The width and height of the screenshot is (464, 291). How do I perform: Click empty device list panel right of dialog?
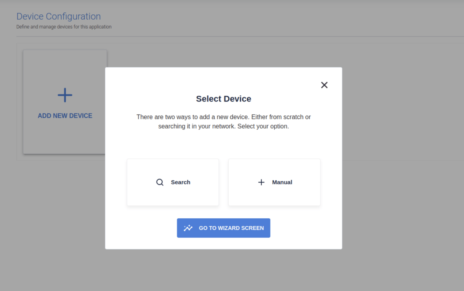click(402, 103)
